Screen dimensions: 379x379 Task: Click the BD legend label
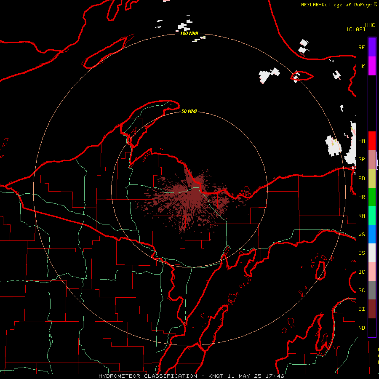(361, 179)
